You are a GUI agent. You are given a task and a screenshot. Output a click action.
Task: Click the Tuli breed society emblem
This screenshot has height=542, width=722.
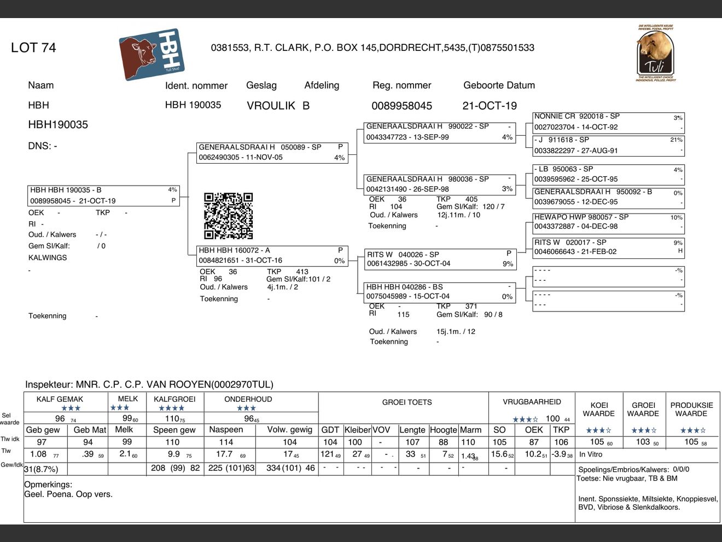tap(655, 53)
